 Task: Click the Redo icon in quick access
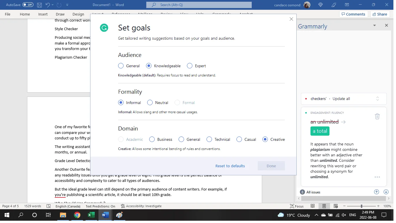click(x=59, y=5)
